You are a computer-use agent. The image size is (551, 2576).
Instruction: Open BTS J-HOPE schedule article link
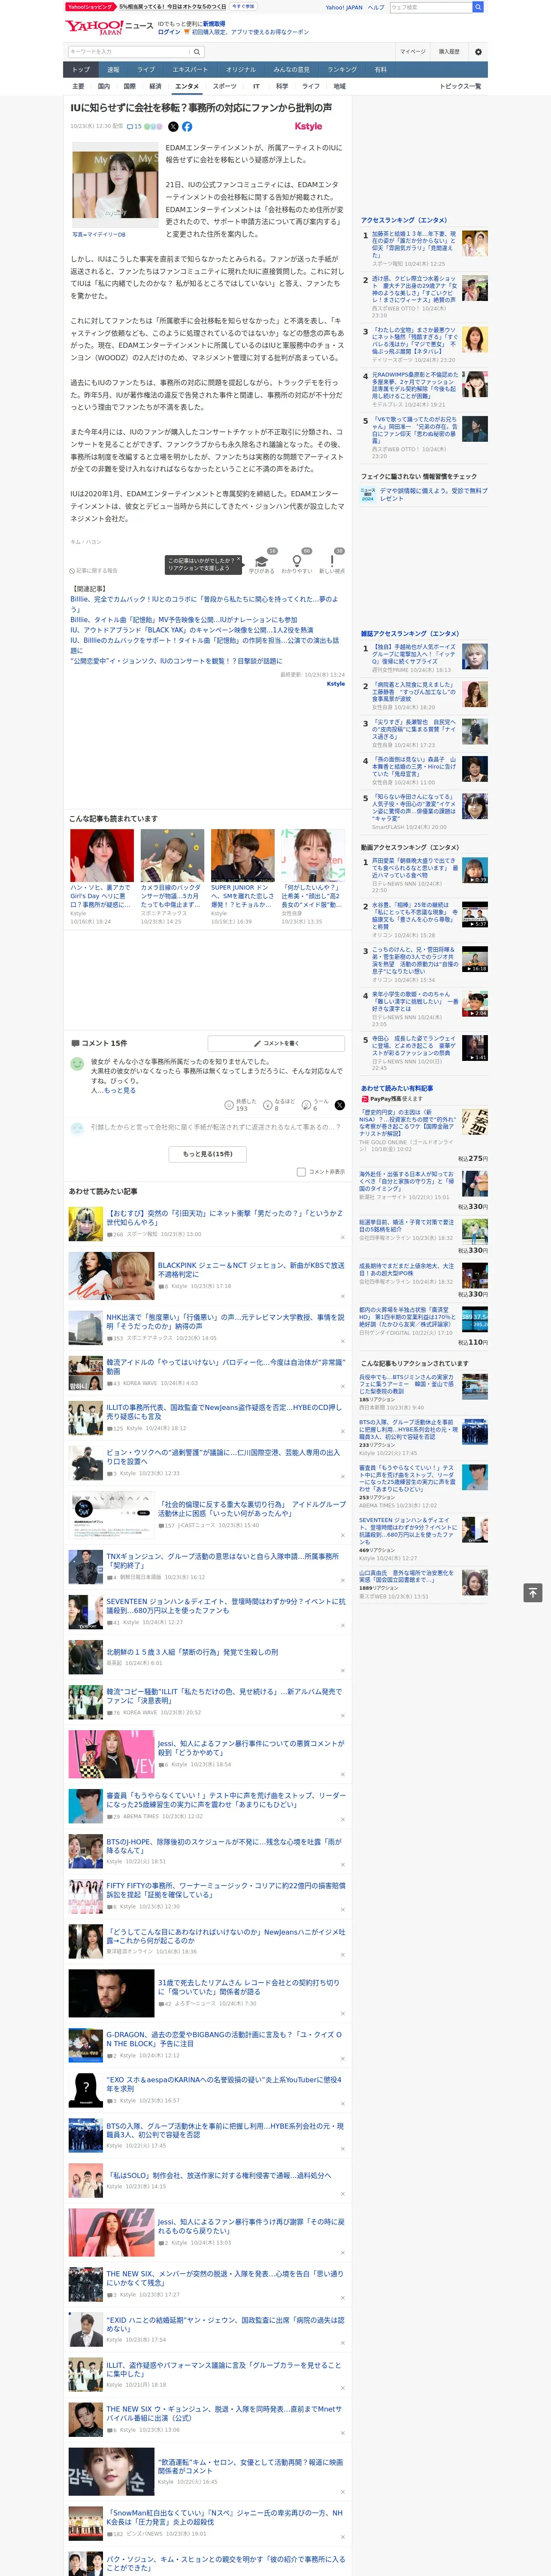pyautogui.click(x=224, y=1846)
